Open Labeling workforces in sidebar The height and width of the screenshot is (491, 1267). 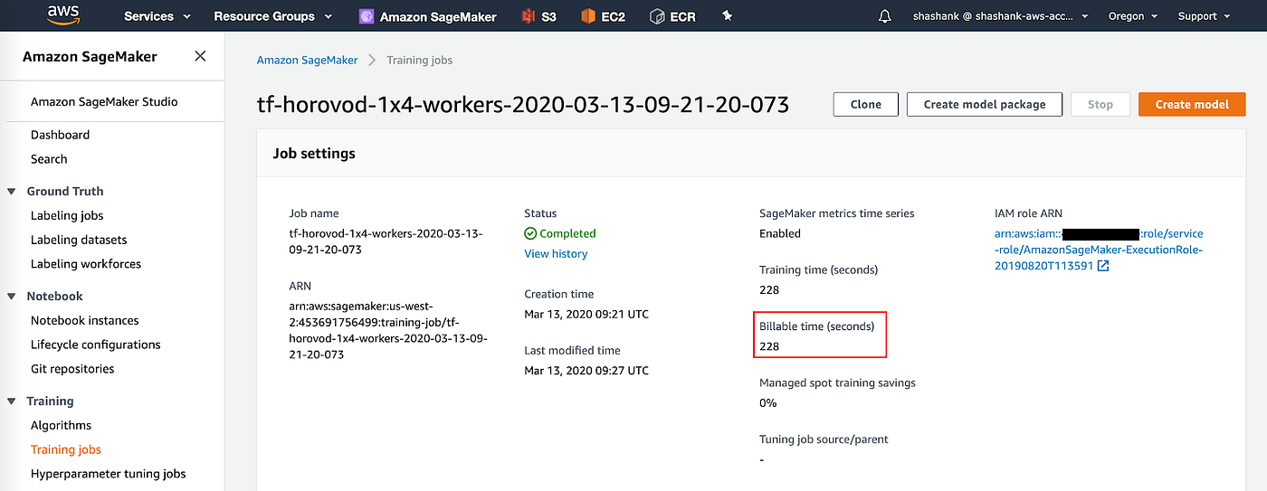tap(86, 264)
